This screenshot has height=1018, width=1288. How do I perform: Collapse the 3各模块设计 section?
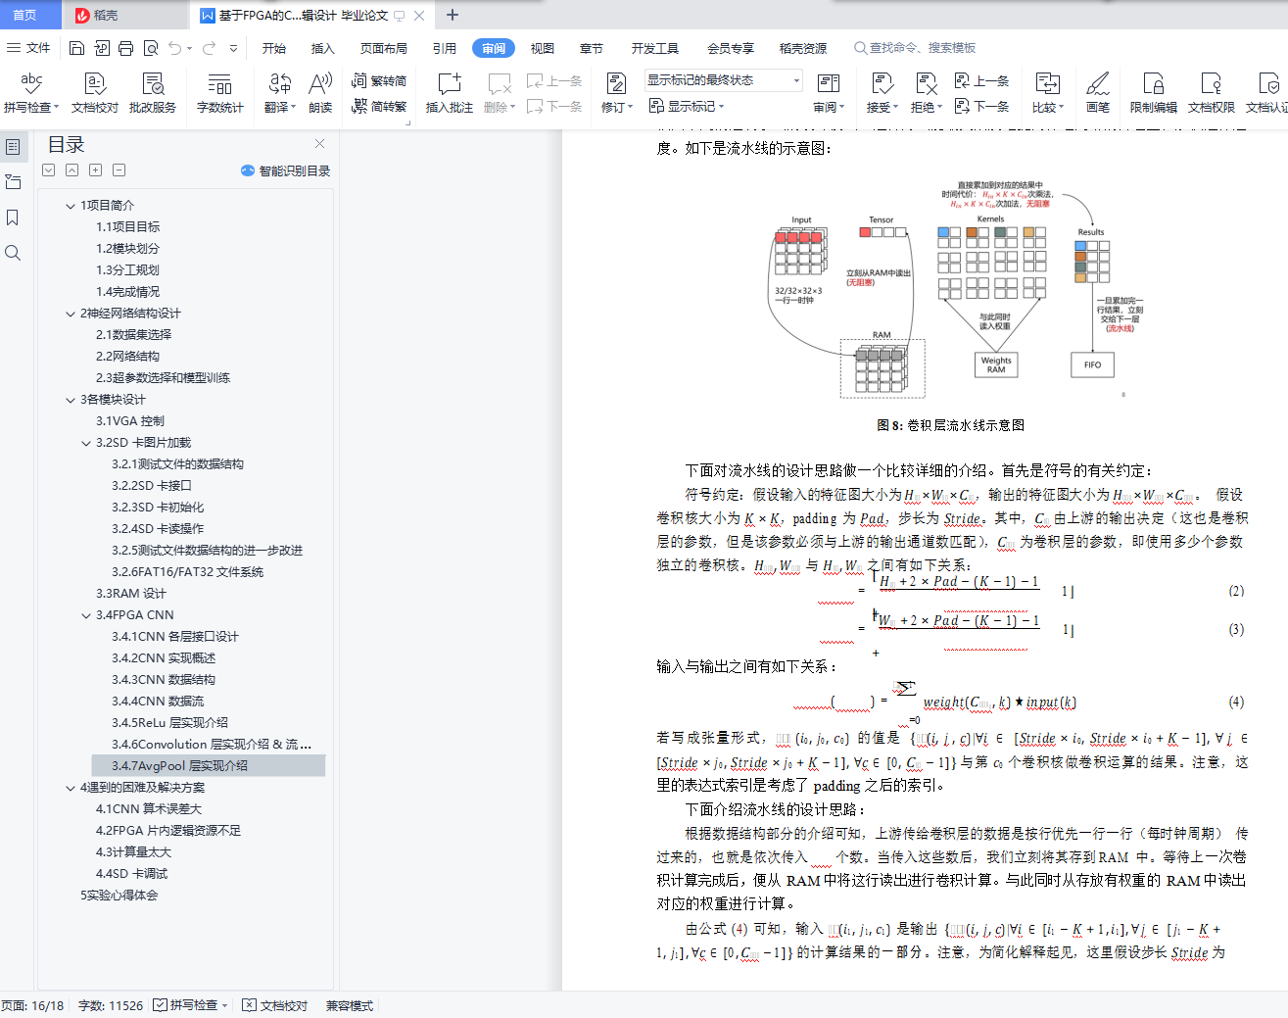point(71,400)
